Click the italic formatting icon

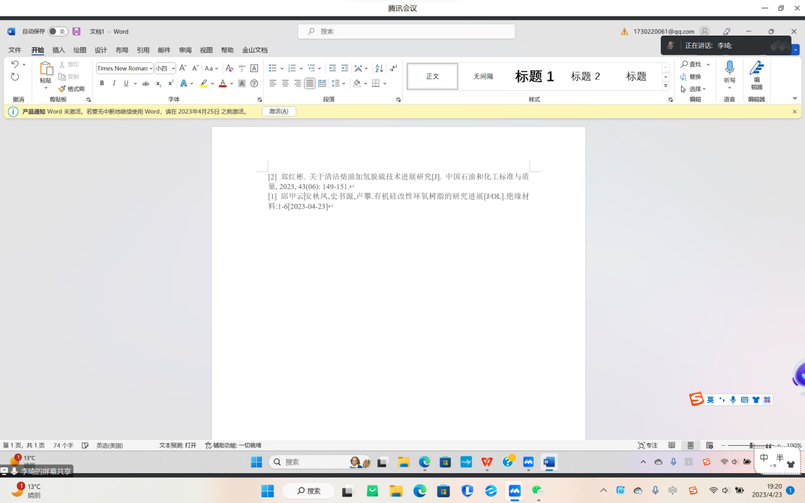click(114, 83)
